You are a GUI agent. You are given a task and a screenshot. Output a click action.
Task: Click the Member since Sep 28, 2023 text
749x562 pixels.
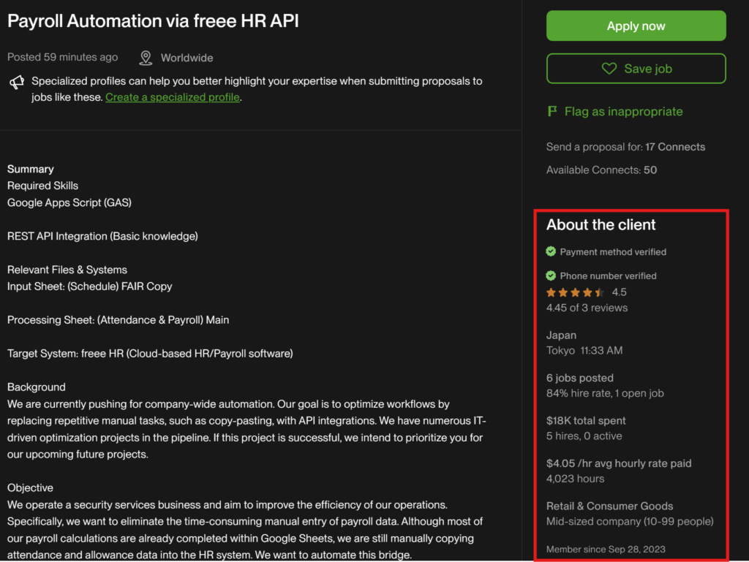(x=606, y=549)
